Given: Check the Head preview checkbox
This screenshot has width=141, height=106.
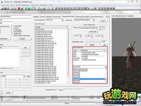Looking at the screenshot, I should 58,90.
